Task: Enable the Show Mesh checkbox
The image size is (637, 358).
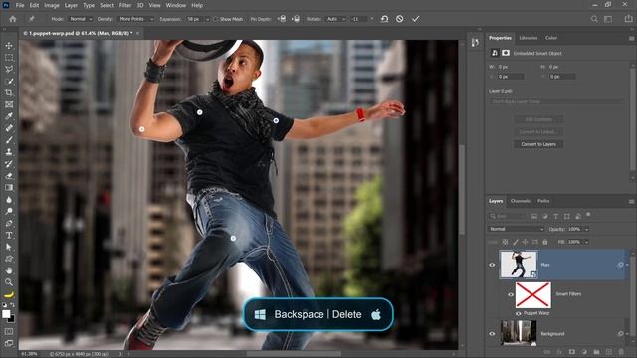Action: pyautogui.click(x=216, y=19)
